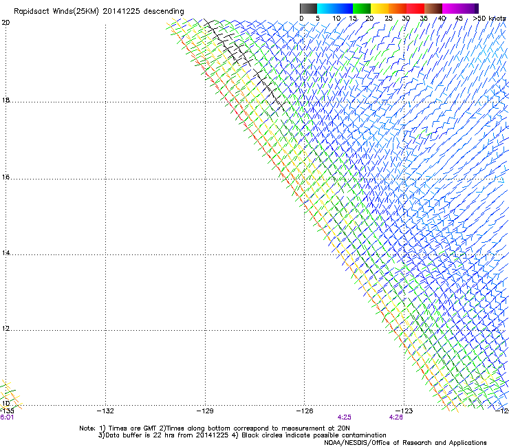Click the '40' value under the color legend

[x=442, y=19]
